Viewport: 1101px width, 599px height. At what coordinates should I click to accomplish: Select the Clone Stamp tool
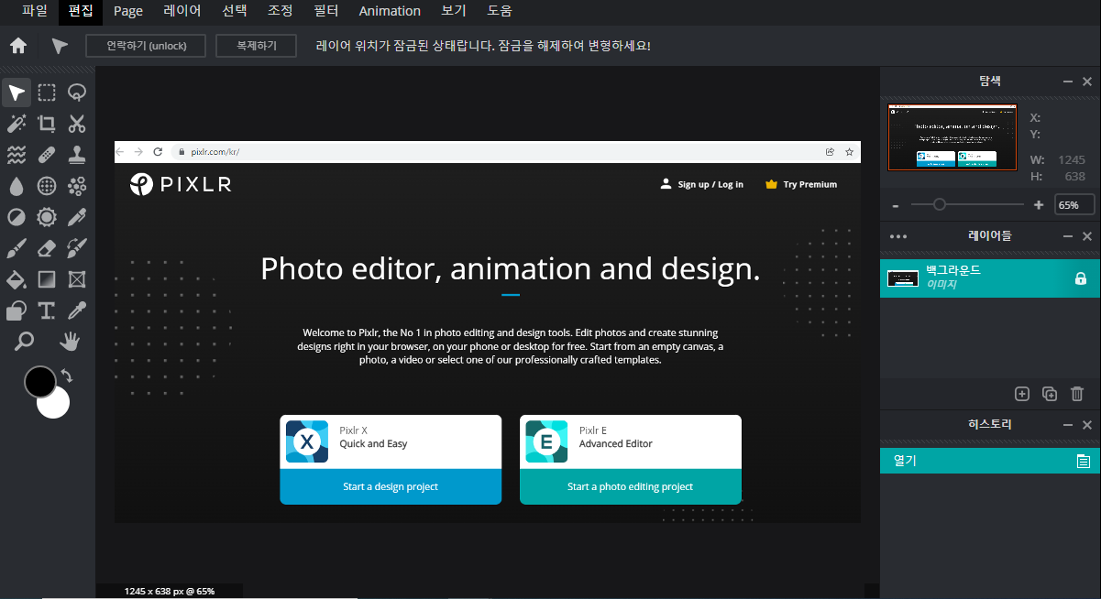pyautogui.click(x=76, y=154)
